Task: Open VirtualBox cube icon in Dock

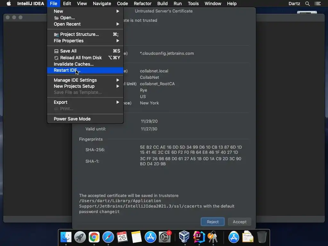Action: coord(184,237)
